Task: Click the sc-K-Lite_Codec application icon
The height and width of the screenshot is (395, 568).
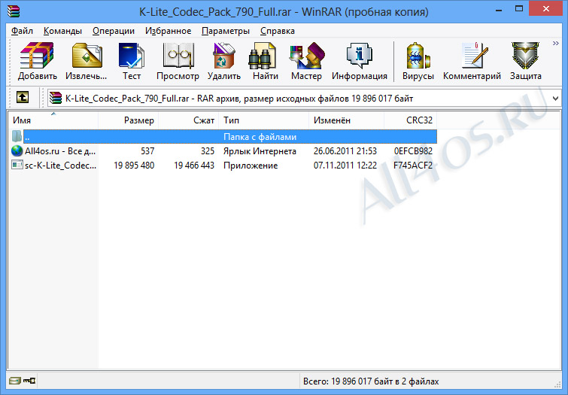Action: tap(17, 165)
